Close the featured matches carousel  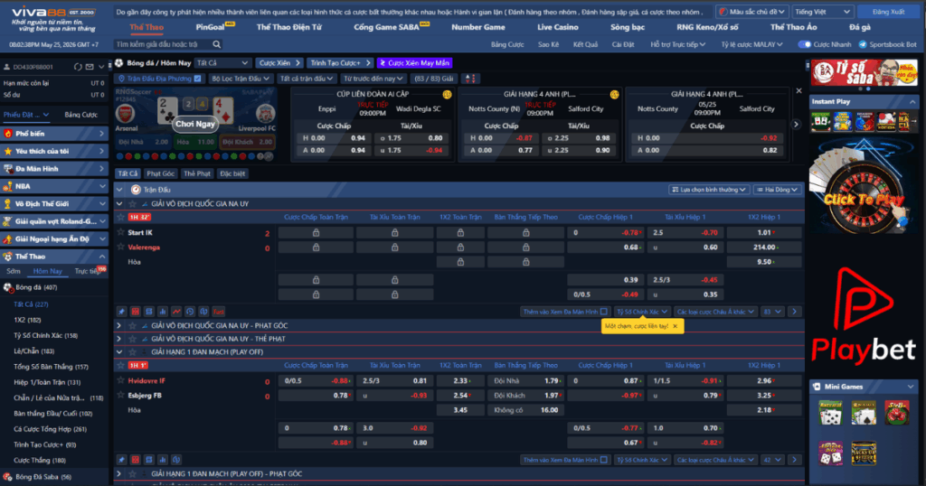(799, 91)
